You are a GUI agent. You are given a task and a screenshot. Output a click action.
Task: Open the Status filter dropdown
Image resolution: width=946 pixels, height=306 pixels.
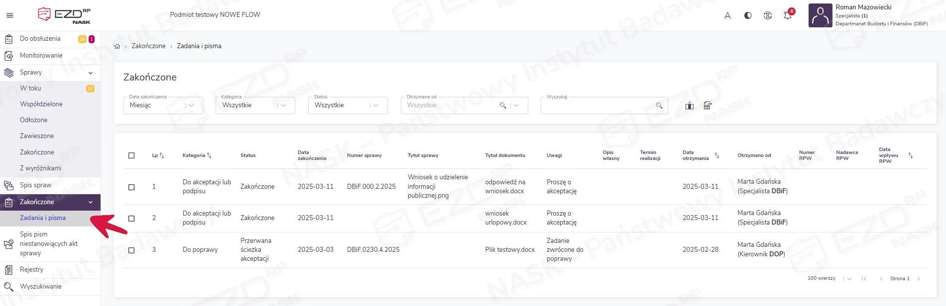click(348, 105)
